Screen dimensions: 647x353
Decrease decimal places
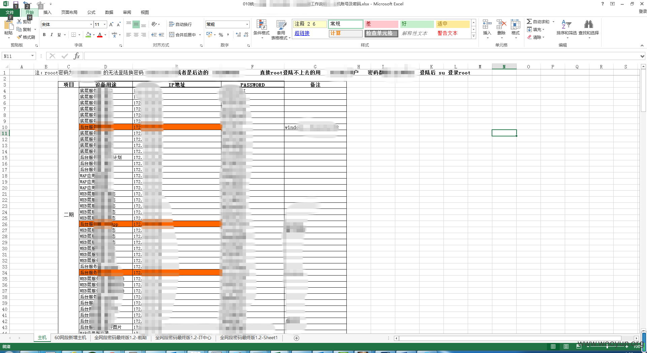pos(246,35)
